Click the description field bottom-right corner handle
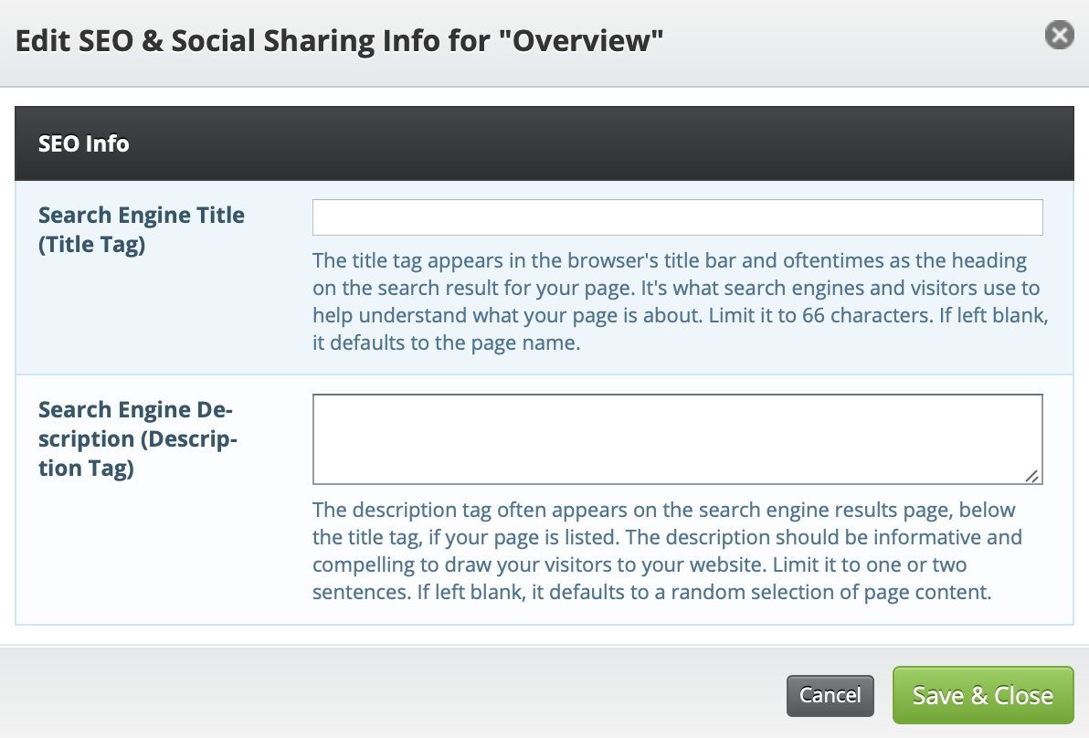Viewport: 1089px width, 738px height. [1034, 477]
